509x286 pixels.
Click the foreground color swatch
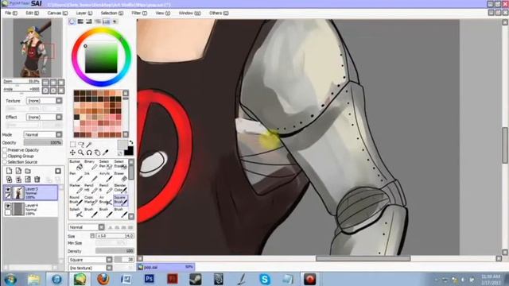(x=122, y=145)
